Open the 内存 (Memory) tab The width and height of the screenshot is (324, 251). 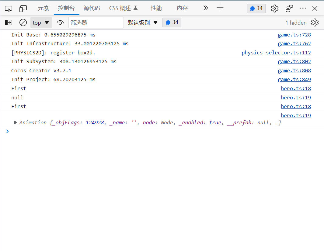coord(182,8)
